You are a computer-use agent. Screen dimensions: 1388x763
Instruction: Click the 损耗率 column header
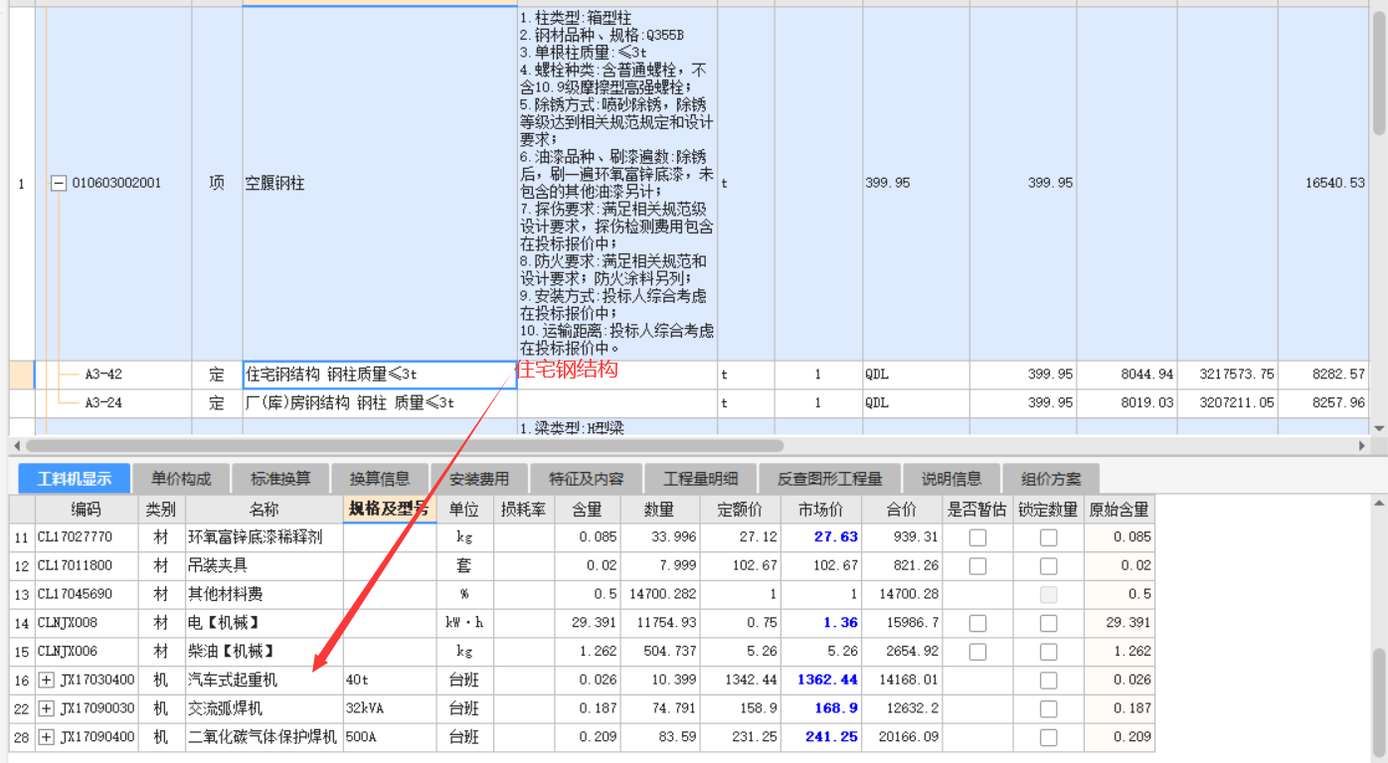point(524,510)
